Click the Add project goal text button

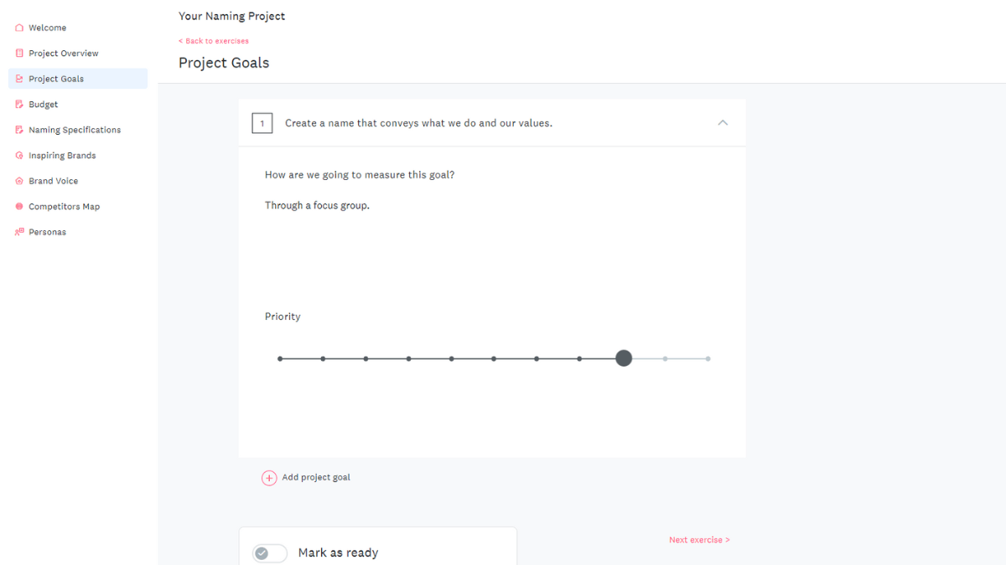coord(316,477)
